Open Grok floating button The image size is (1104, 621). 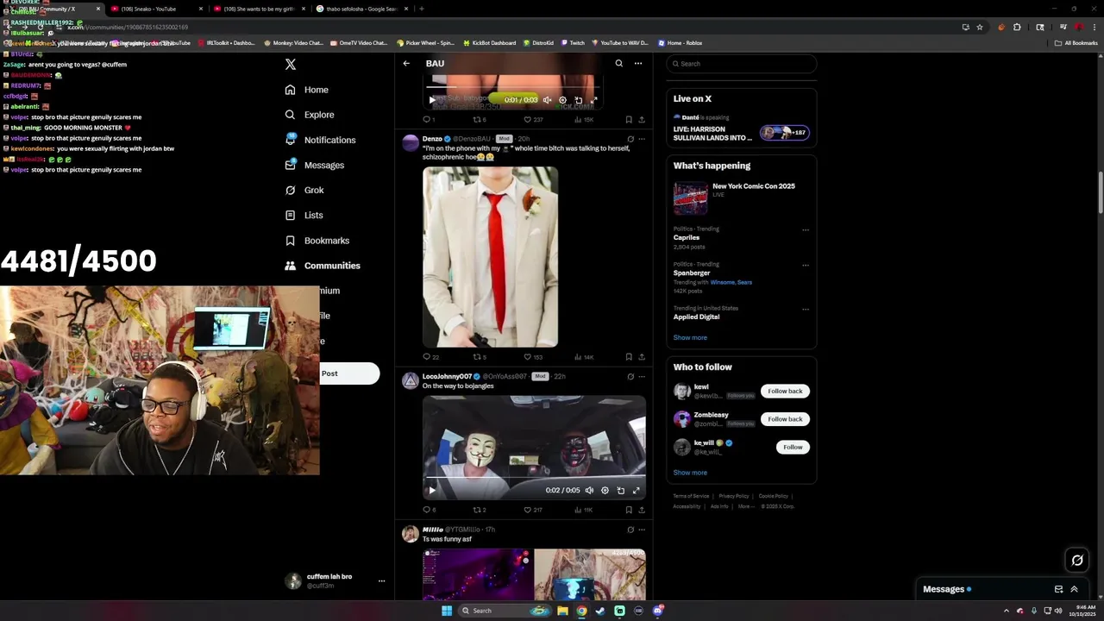[1077, 561]
